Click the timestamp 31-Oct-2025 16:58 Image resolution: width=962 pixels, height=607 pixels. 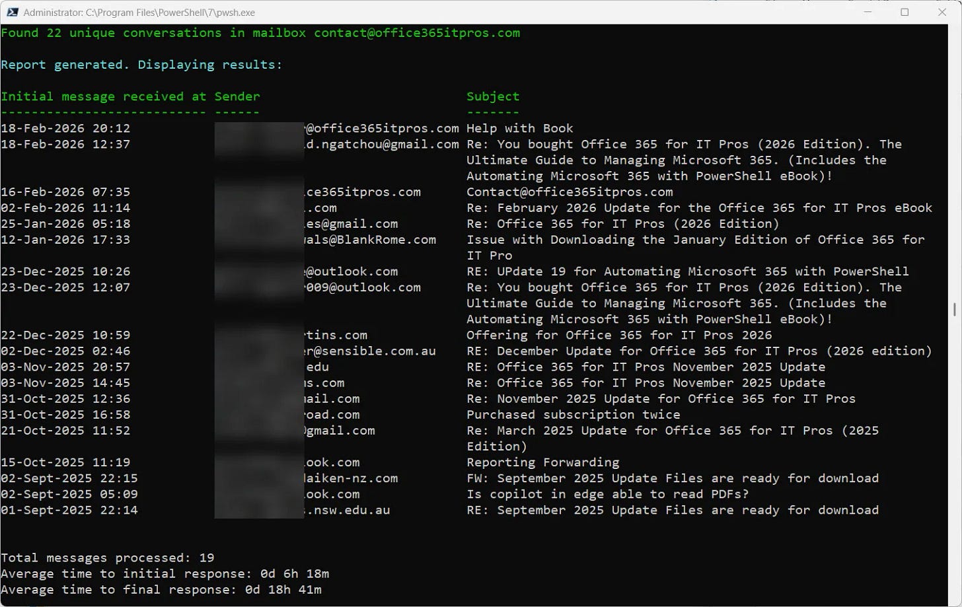coord(65,415)
